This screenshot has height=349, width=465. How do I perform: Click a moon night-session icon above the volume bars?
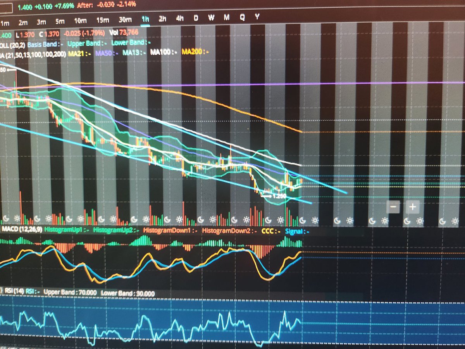[302, 219]
